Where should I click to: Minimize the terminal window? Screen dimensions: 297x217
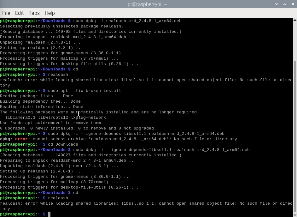click(x=277, y=4)
